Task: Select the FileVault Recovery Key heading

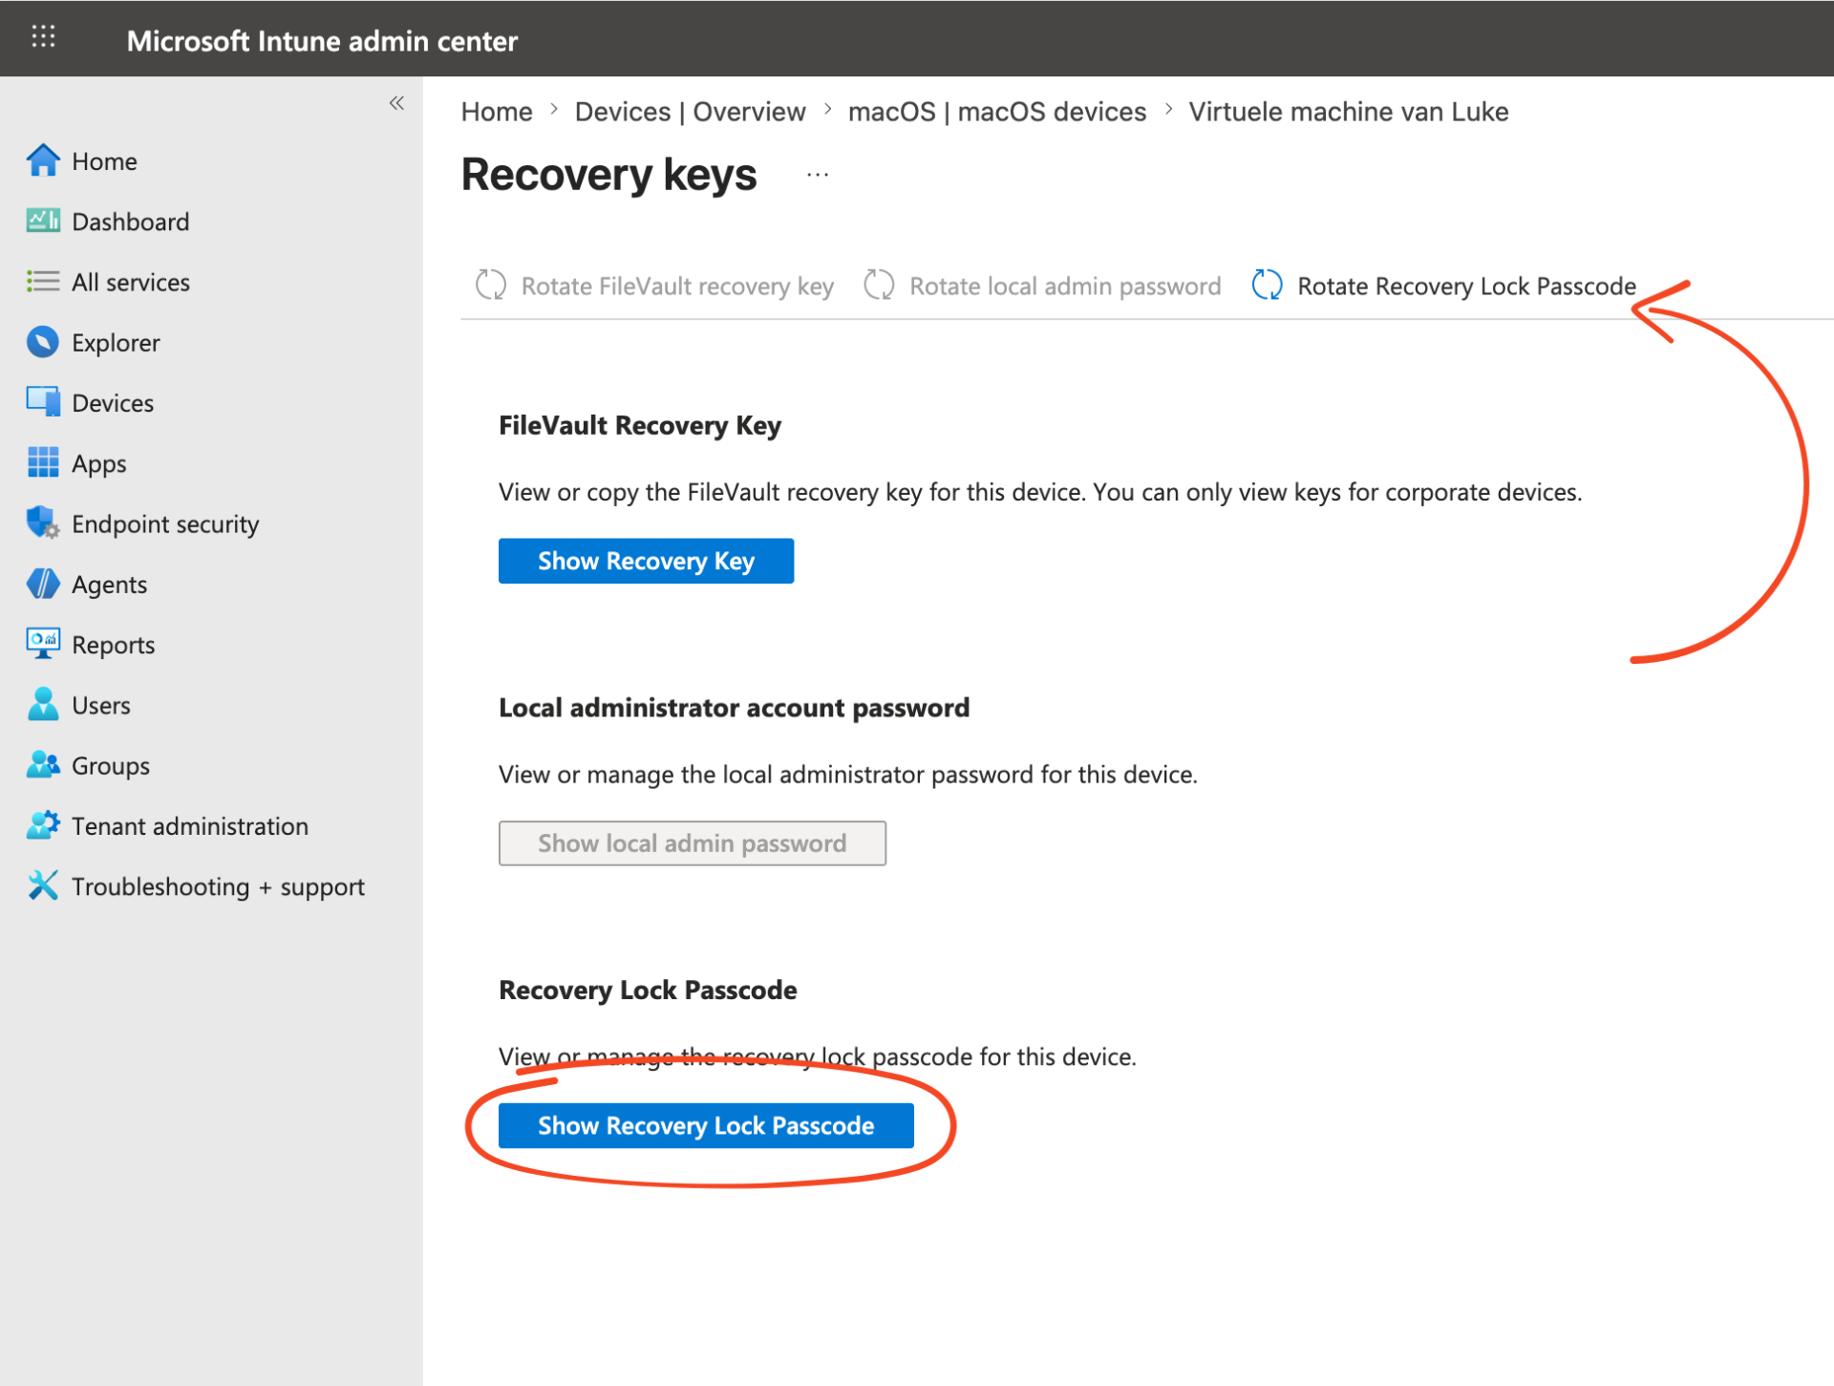Action: pyautogui.click(x=640, y=426)
